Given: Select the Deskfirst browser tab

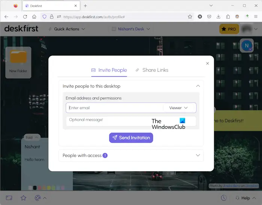Looking at the screenshot, I should [x=51, y=6].
